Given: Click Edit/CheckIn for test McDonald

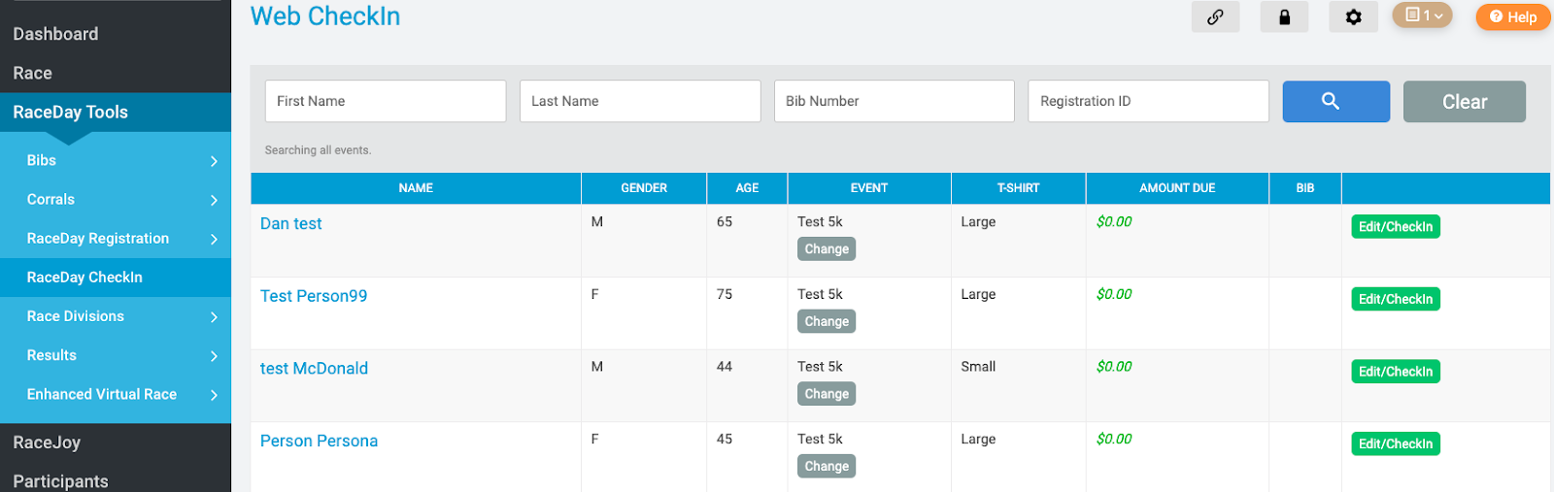Looking at the screenshot, I should 1396,372.
